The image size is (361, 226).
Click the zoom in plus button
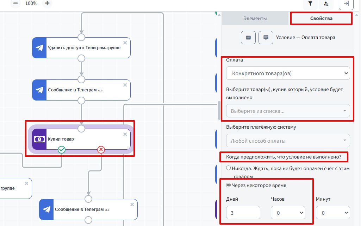[47, 3]
